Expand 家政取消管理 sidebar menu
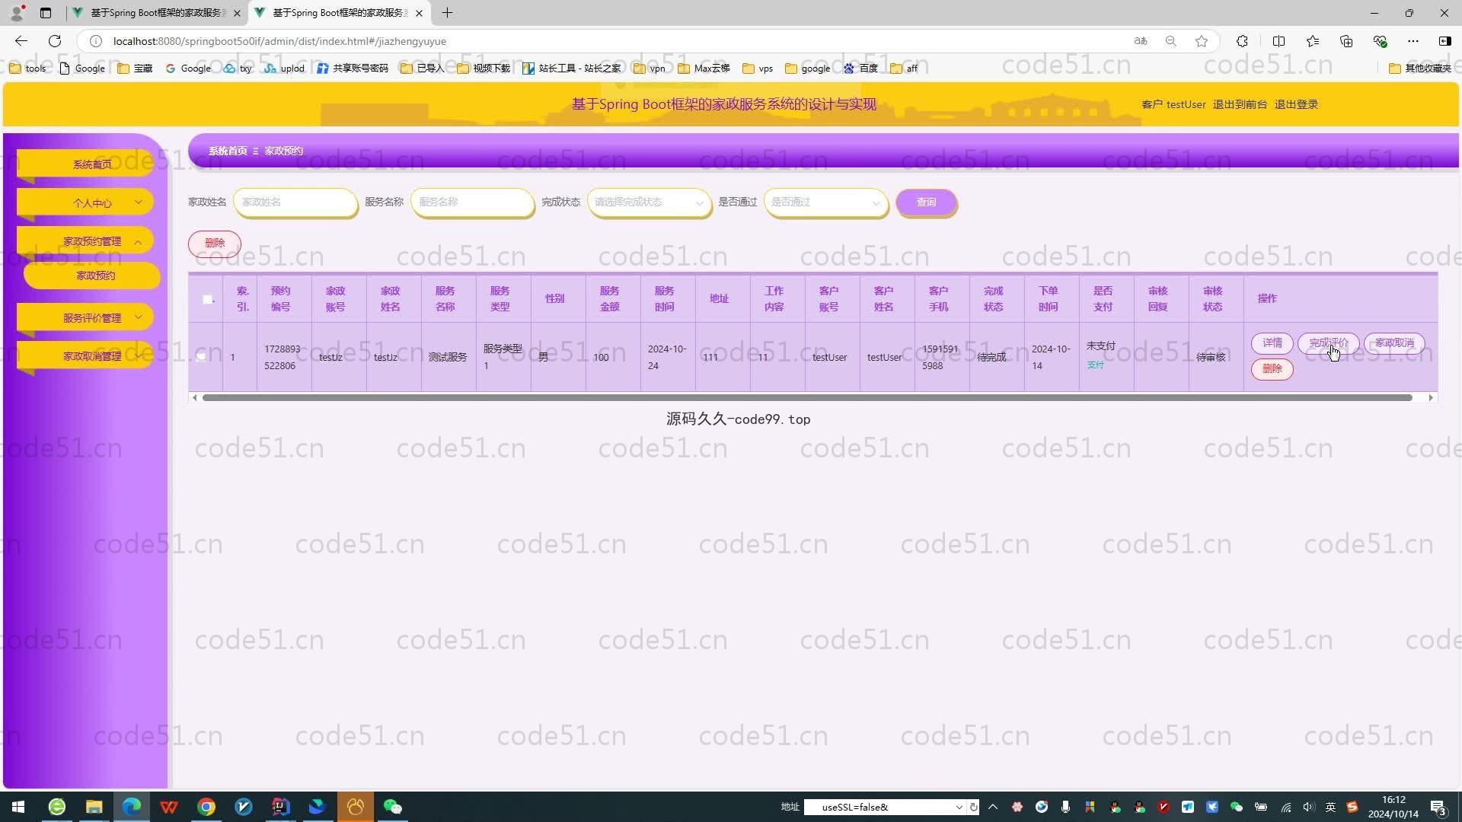The image size is (1462, 822). coord(85,355)
